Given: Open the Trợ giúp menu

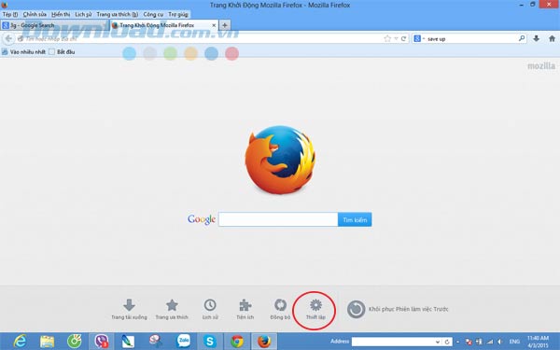Looking at the screenshot, I should point(178,14).
